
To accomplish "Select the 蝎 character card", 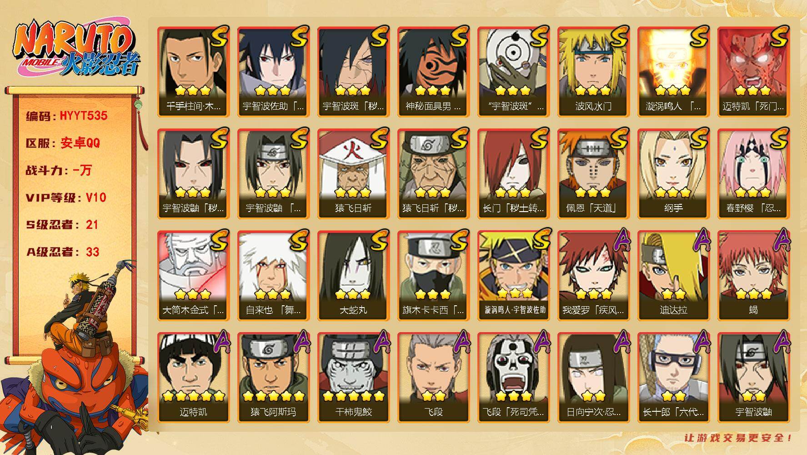I will pos(753,275).
